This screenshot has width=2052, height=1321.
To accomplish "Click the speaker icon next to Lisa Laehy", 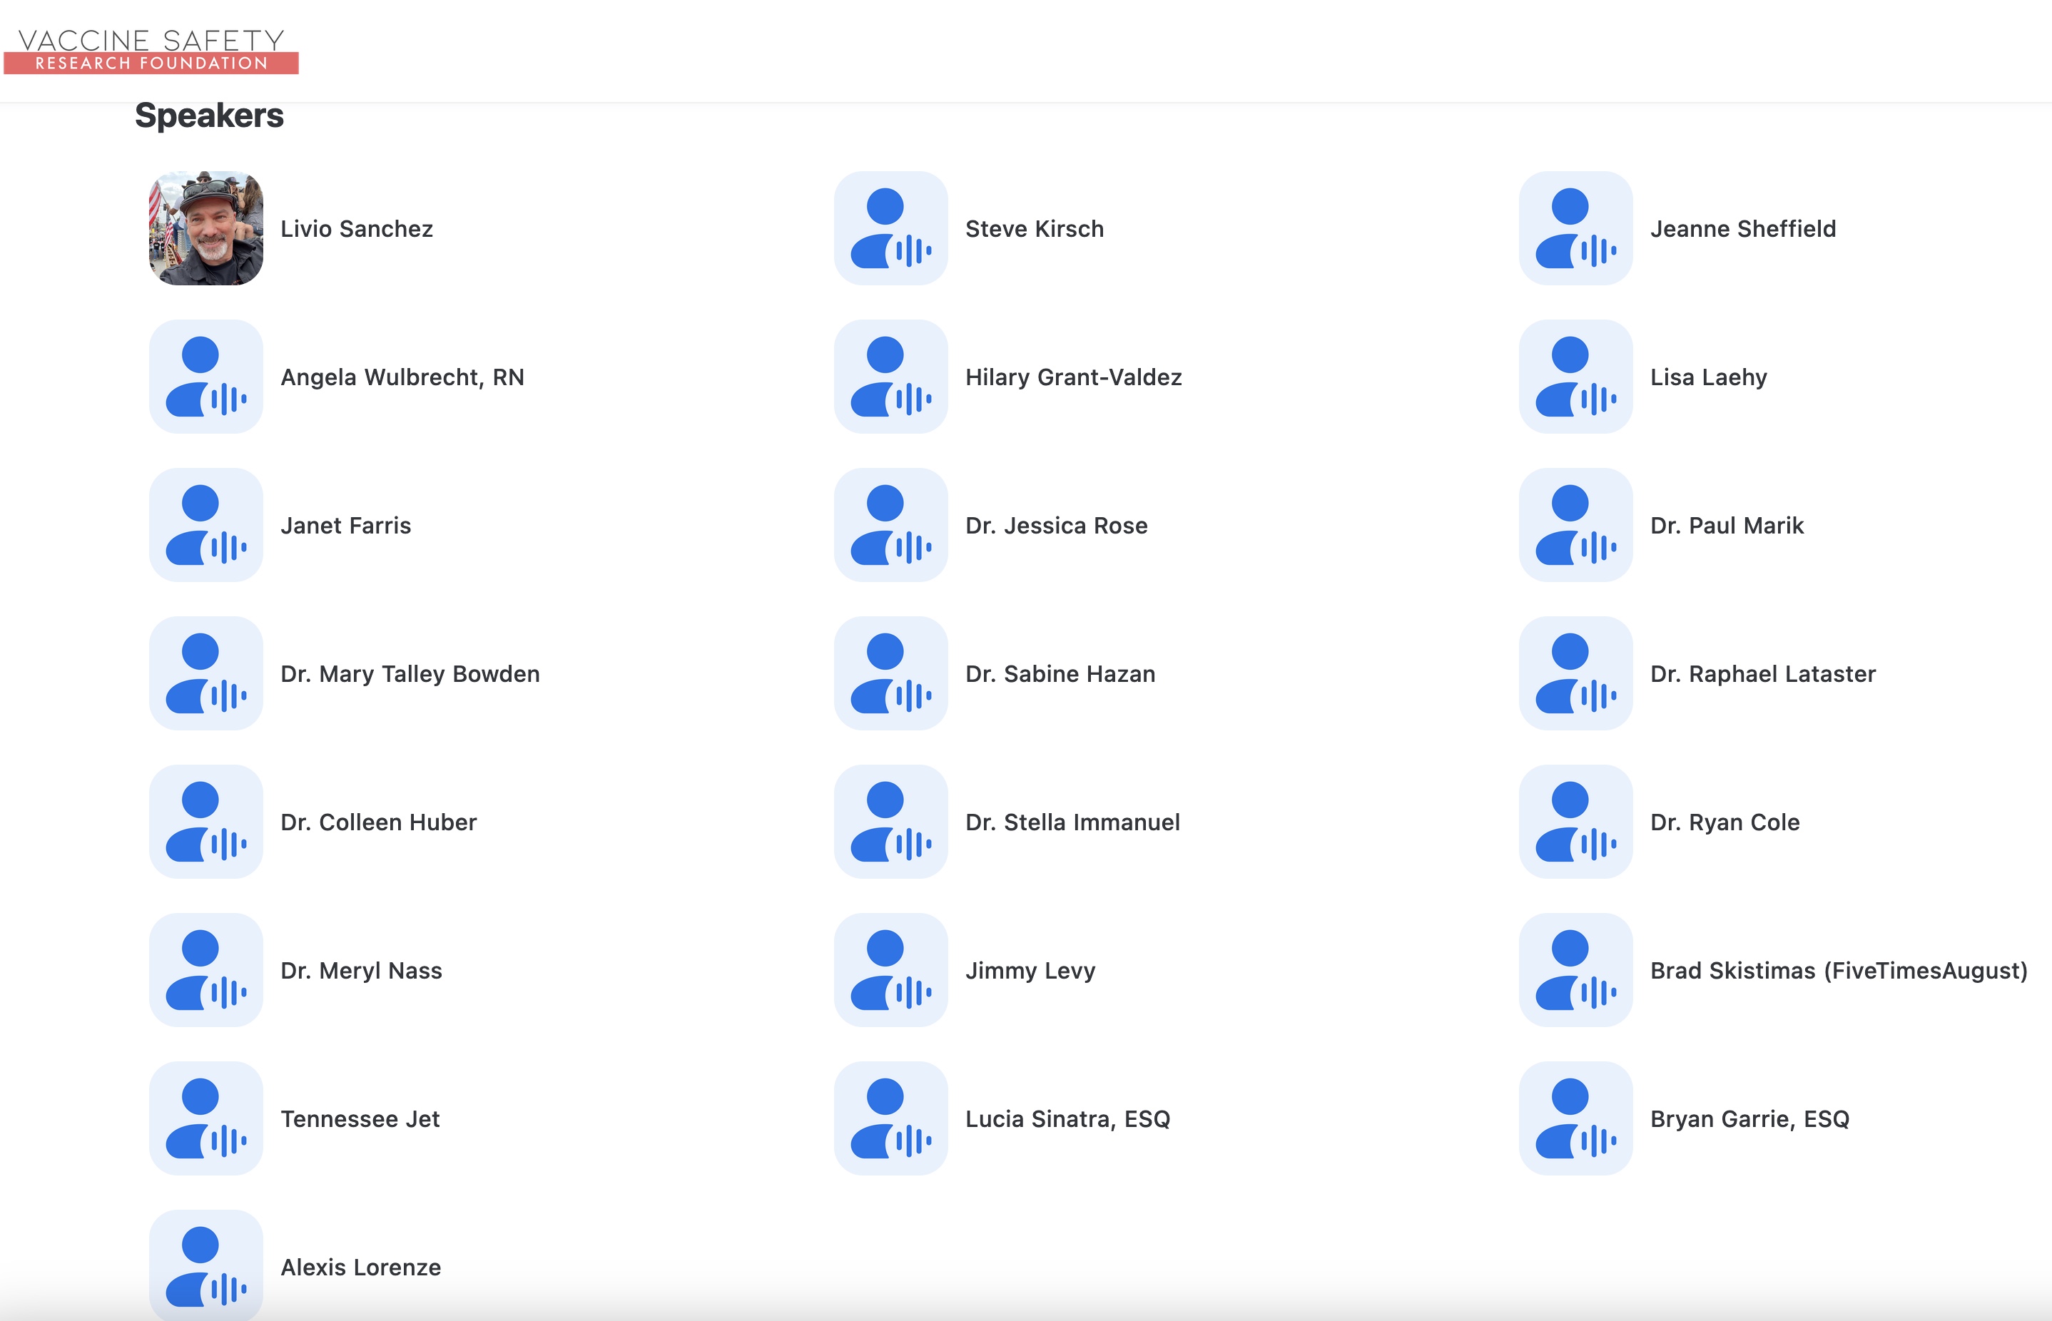I will pos(1575,377).
